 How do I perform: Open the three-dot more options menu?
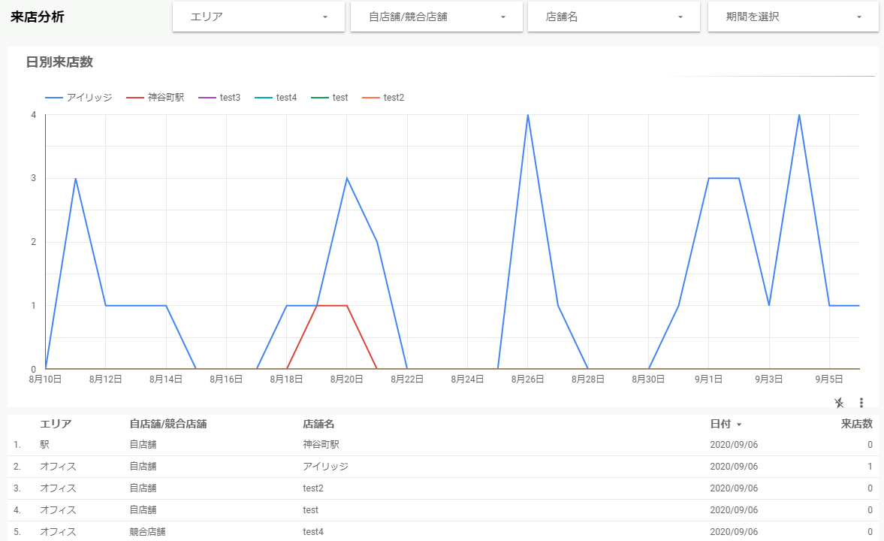(861, 402)
